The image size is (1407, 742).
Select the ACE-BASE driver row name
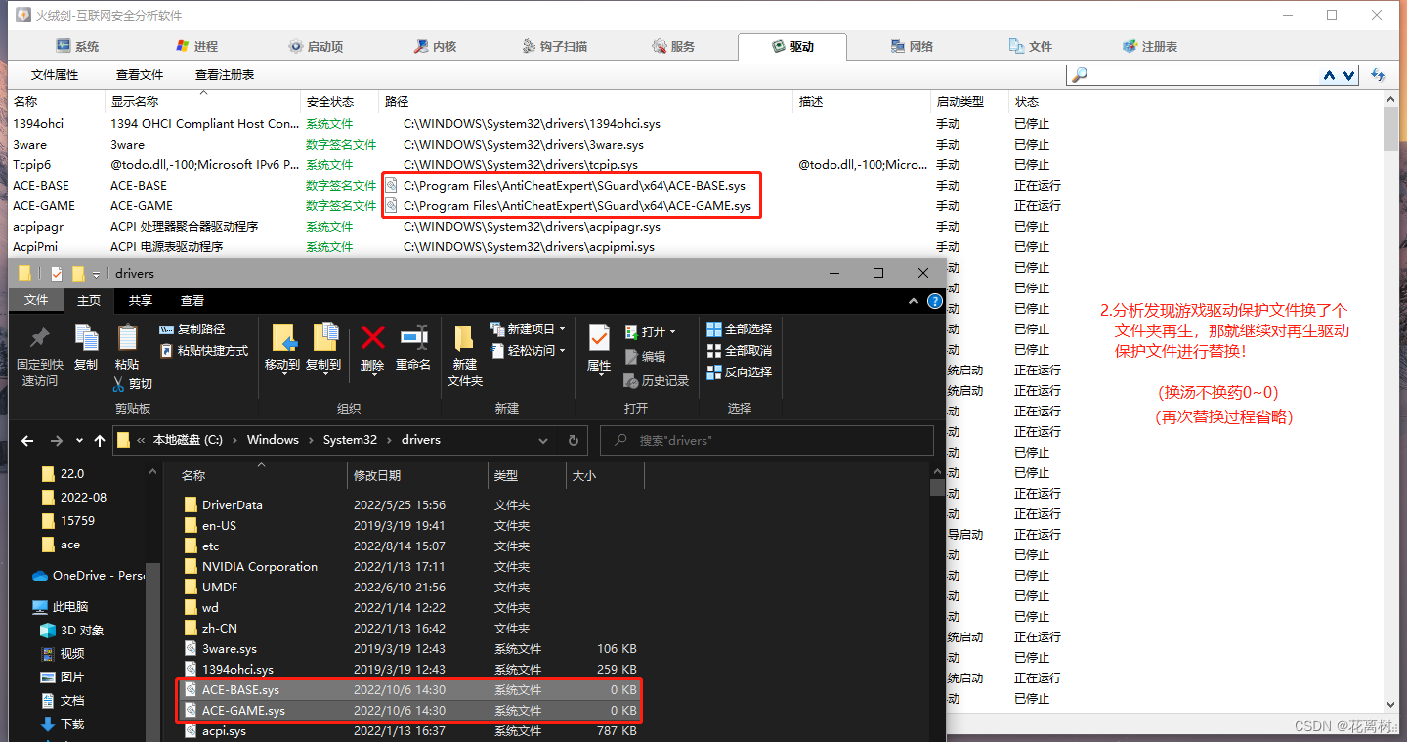[x=41, y=185]
